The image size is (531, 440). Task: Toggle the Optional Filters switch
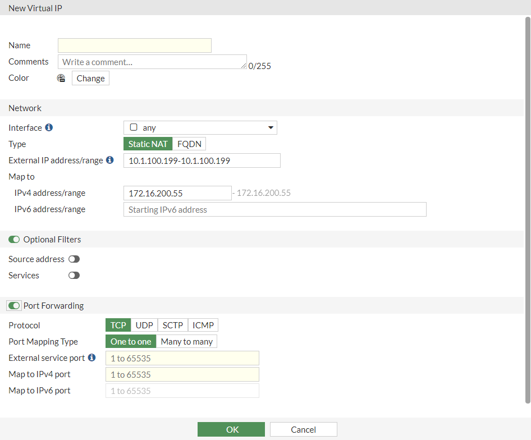click(x=14, y=240)
